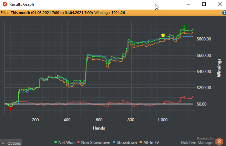
Task: Click the green Net Won color swatch
Action: (55, 143)
